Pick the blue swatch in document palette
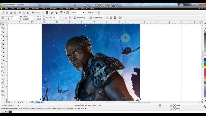This screenshot has height=116, width=206. pos(11,112)
